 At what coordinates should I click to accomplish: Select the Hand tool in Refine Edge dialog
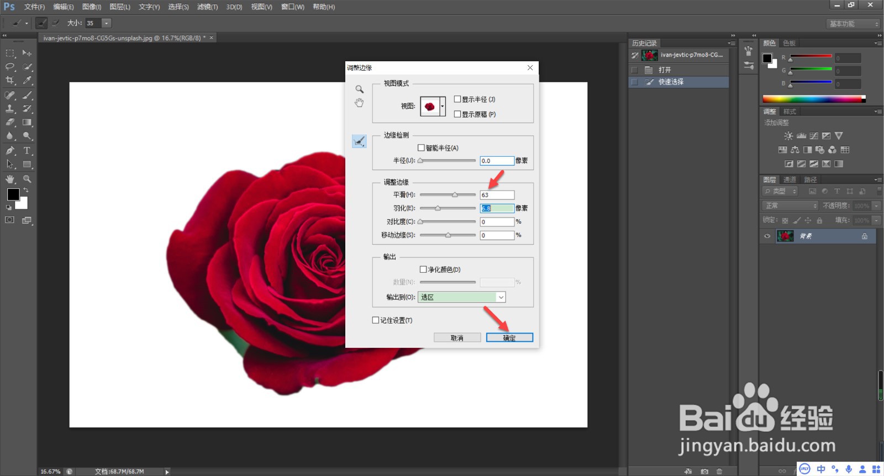359,103
